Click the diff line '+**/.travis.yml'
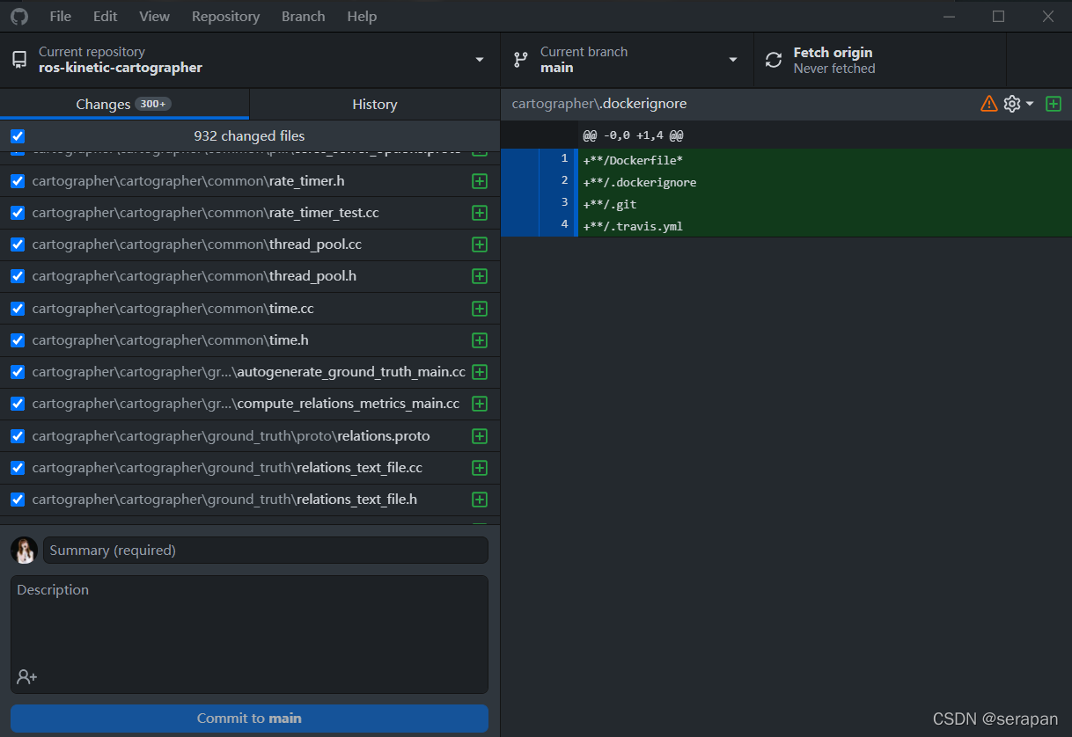This screenshot has width=1072, height=737. click(x=633, y=226)
